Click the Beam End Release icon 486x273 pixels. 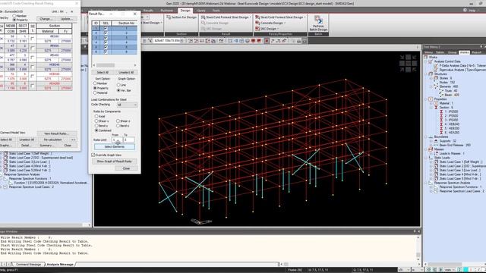point(436,145)
